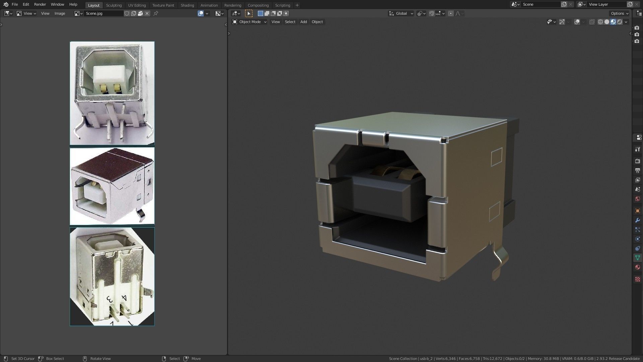Screen dimensions: 643x362
Task: Open the Render menu
Action: pos(40,4)
